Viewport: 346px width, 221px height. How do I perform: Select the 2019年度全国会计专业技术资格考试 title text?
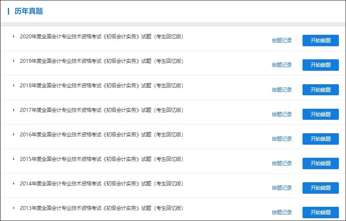(102, 61)
